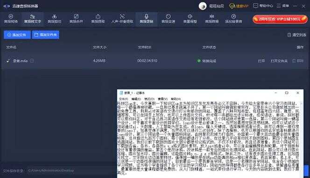Click the music note icon of 录音.m4a
The width and height of the screenshot is (310, 178).
[8, 61]
